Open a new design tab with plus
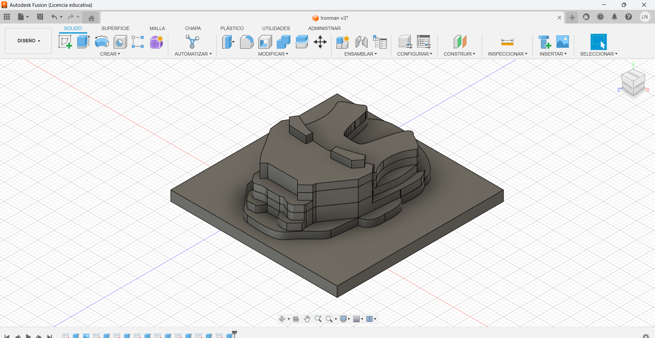Screen dimensions: 655x338 (x=572, y=17)
